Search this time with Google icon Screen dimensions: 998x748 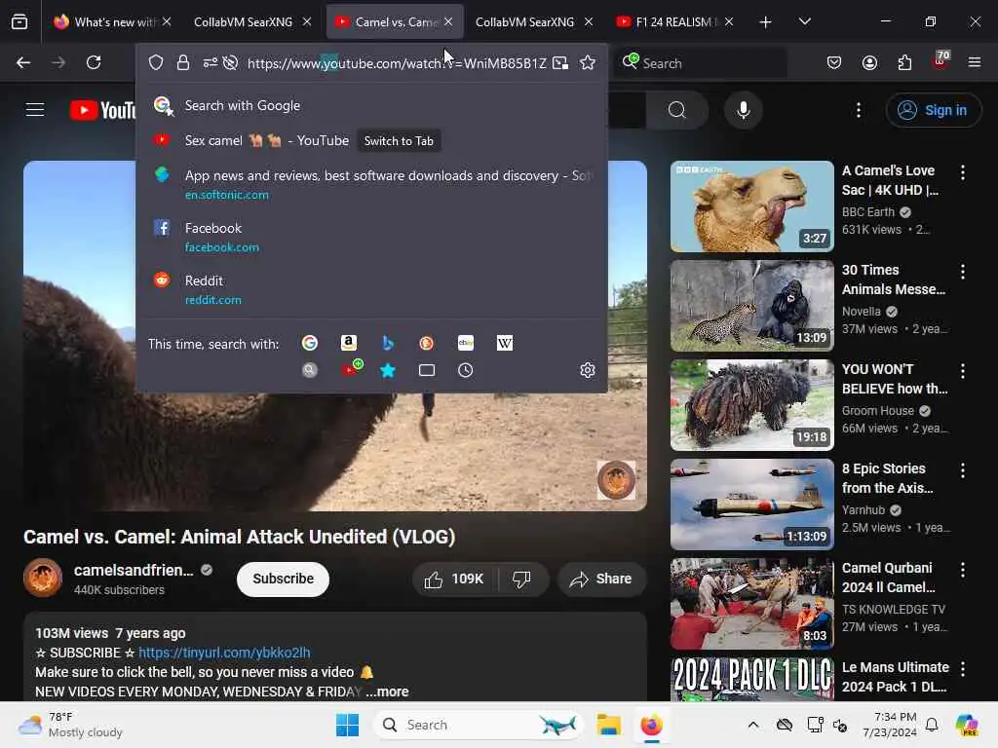pyautogui.click(x=310, y=344)
